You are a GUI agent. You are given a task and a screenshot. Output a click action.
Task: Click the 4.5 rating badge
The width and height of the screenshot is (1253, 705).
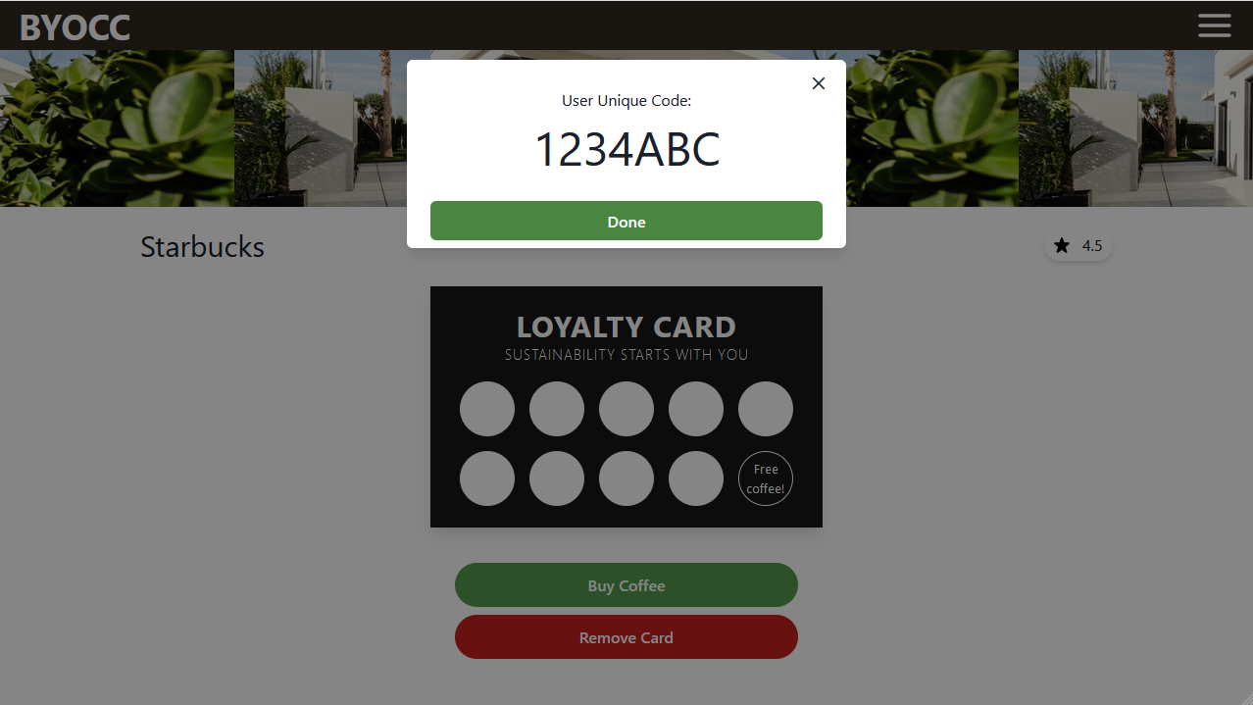pyautogui.click(x=1078, y=246)
